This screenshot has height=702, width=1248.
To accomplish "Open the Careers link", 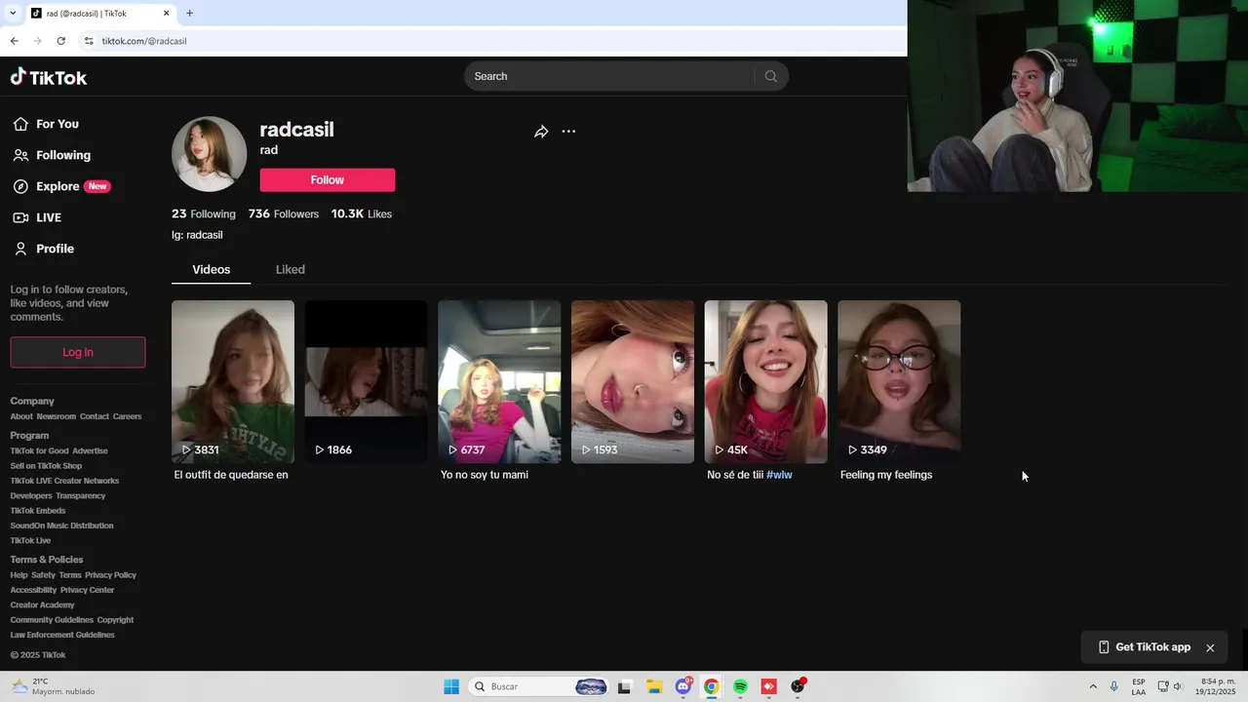I will [128, 416].
